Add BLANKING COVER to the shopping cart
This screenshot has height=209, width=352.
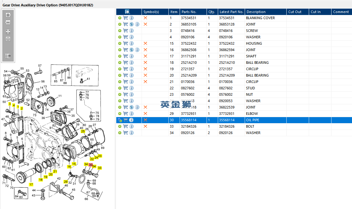click(126, 18)
